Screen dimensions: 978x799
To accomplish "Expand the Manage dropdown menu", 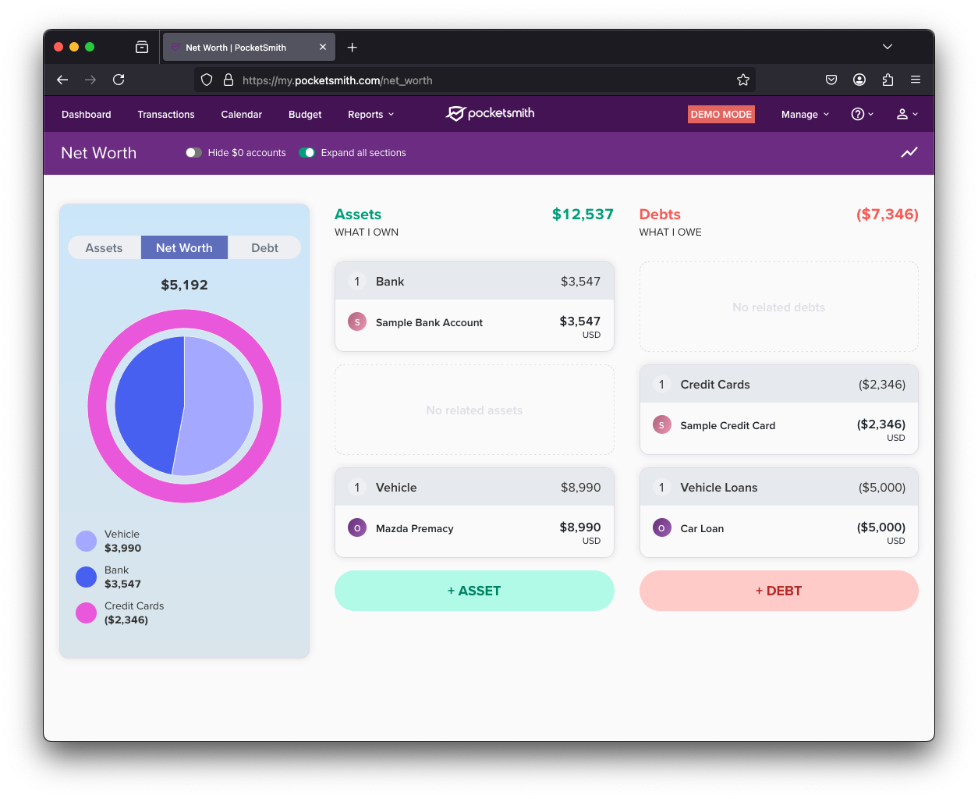I will coord(805,115).
